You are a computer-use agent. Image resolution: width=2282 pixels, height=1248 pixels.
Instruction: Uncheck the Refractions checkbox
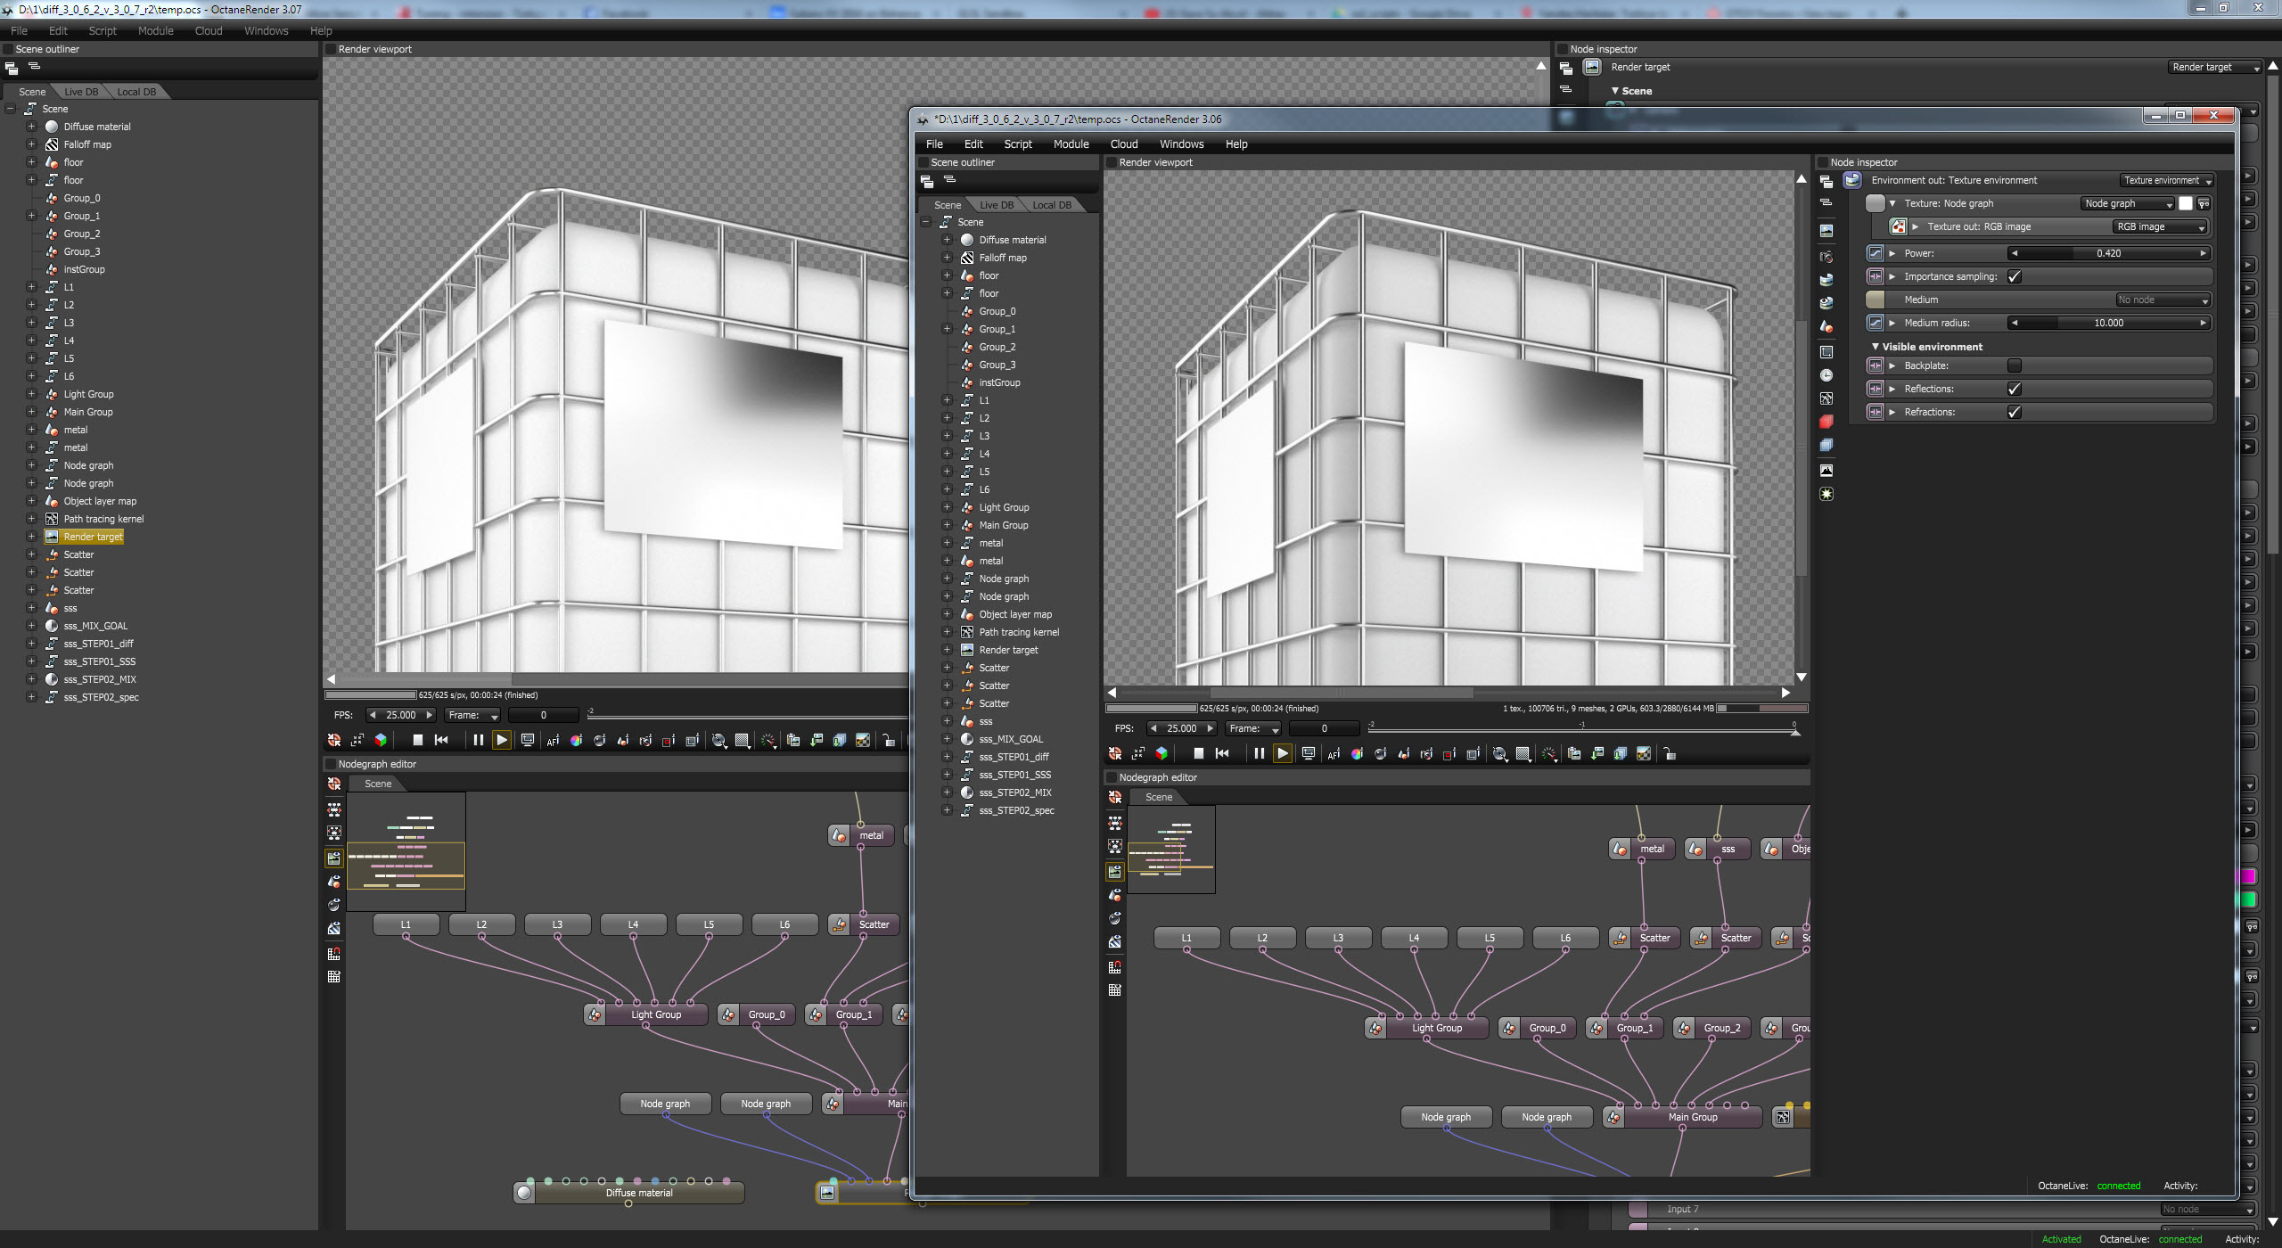coord(2014,412)
